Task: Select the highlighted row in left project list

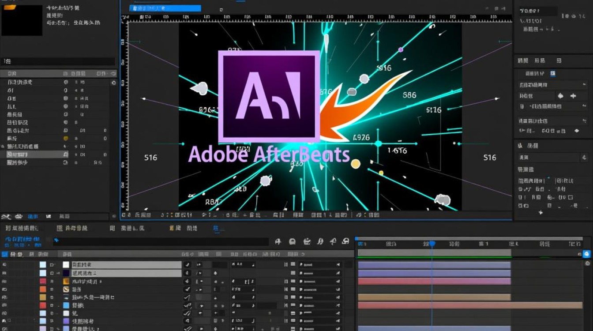Action: pyautogui.click(x=34, y=154)
